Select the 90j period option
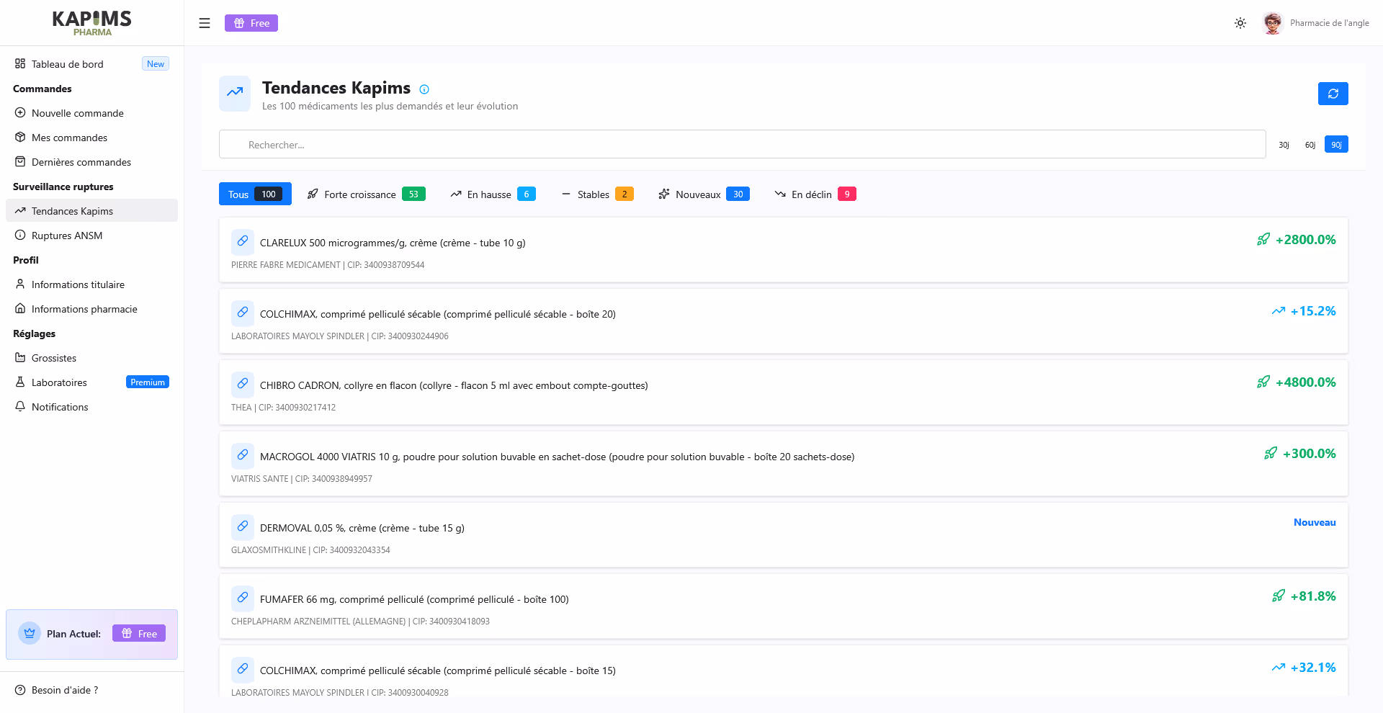The height and width of the screenshot is (713, 1383). (1336, 145)
